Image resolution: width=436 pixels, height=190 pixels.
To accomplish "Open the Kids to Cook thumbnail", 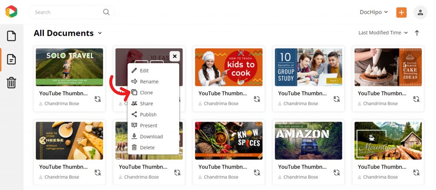I will (x=229, y=67).
